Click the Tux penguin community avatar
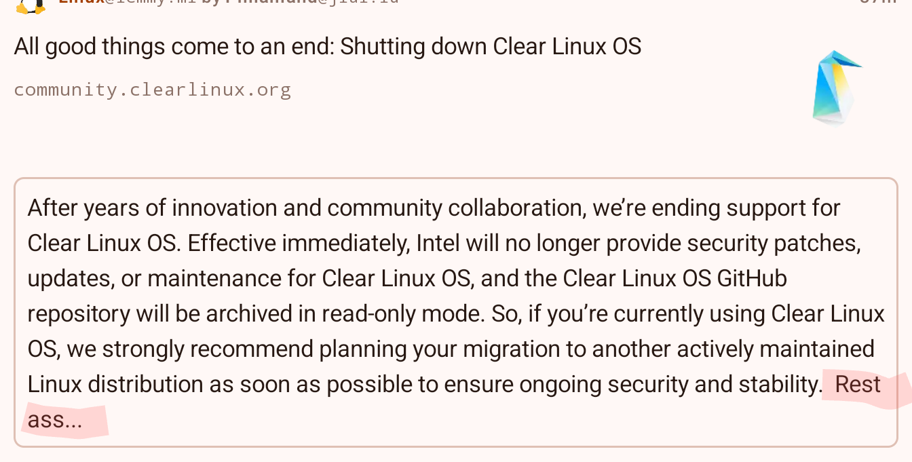This screenshot has height=462, width=912. [x=31, y=6]
